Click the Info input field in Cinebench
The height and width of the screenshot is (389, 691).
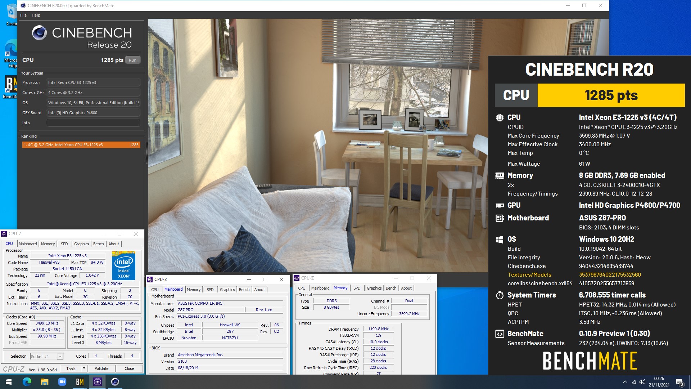click(93, 123)
